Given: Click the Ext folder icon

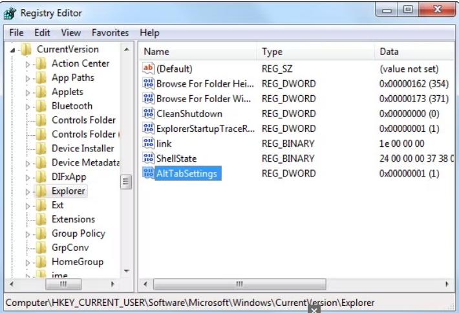Looking at the screenshot, I should [x=41, y=205].
